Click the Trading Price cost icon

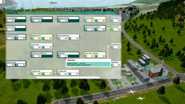click(43, 74)
